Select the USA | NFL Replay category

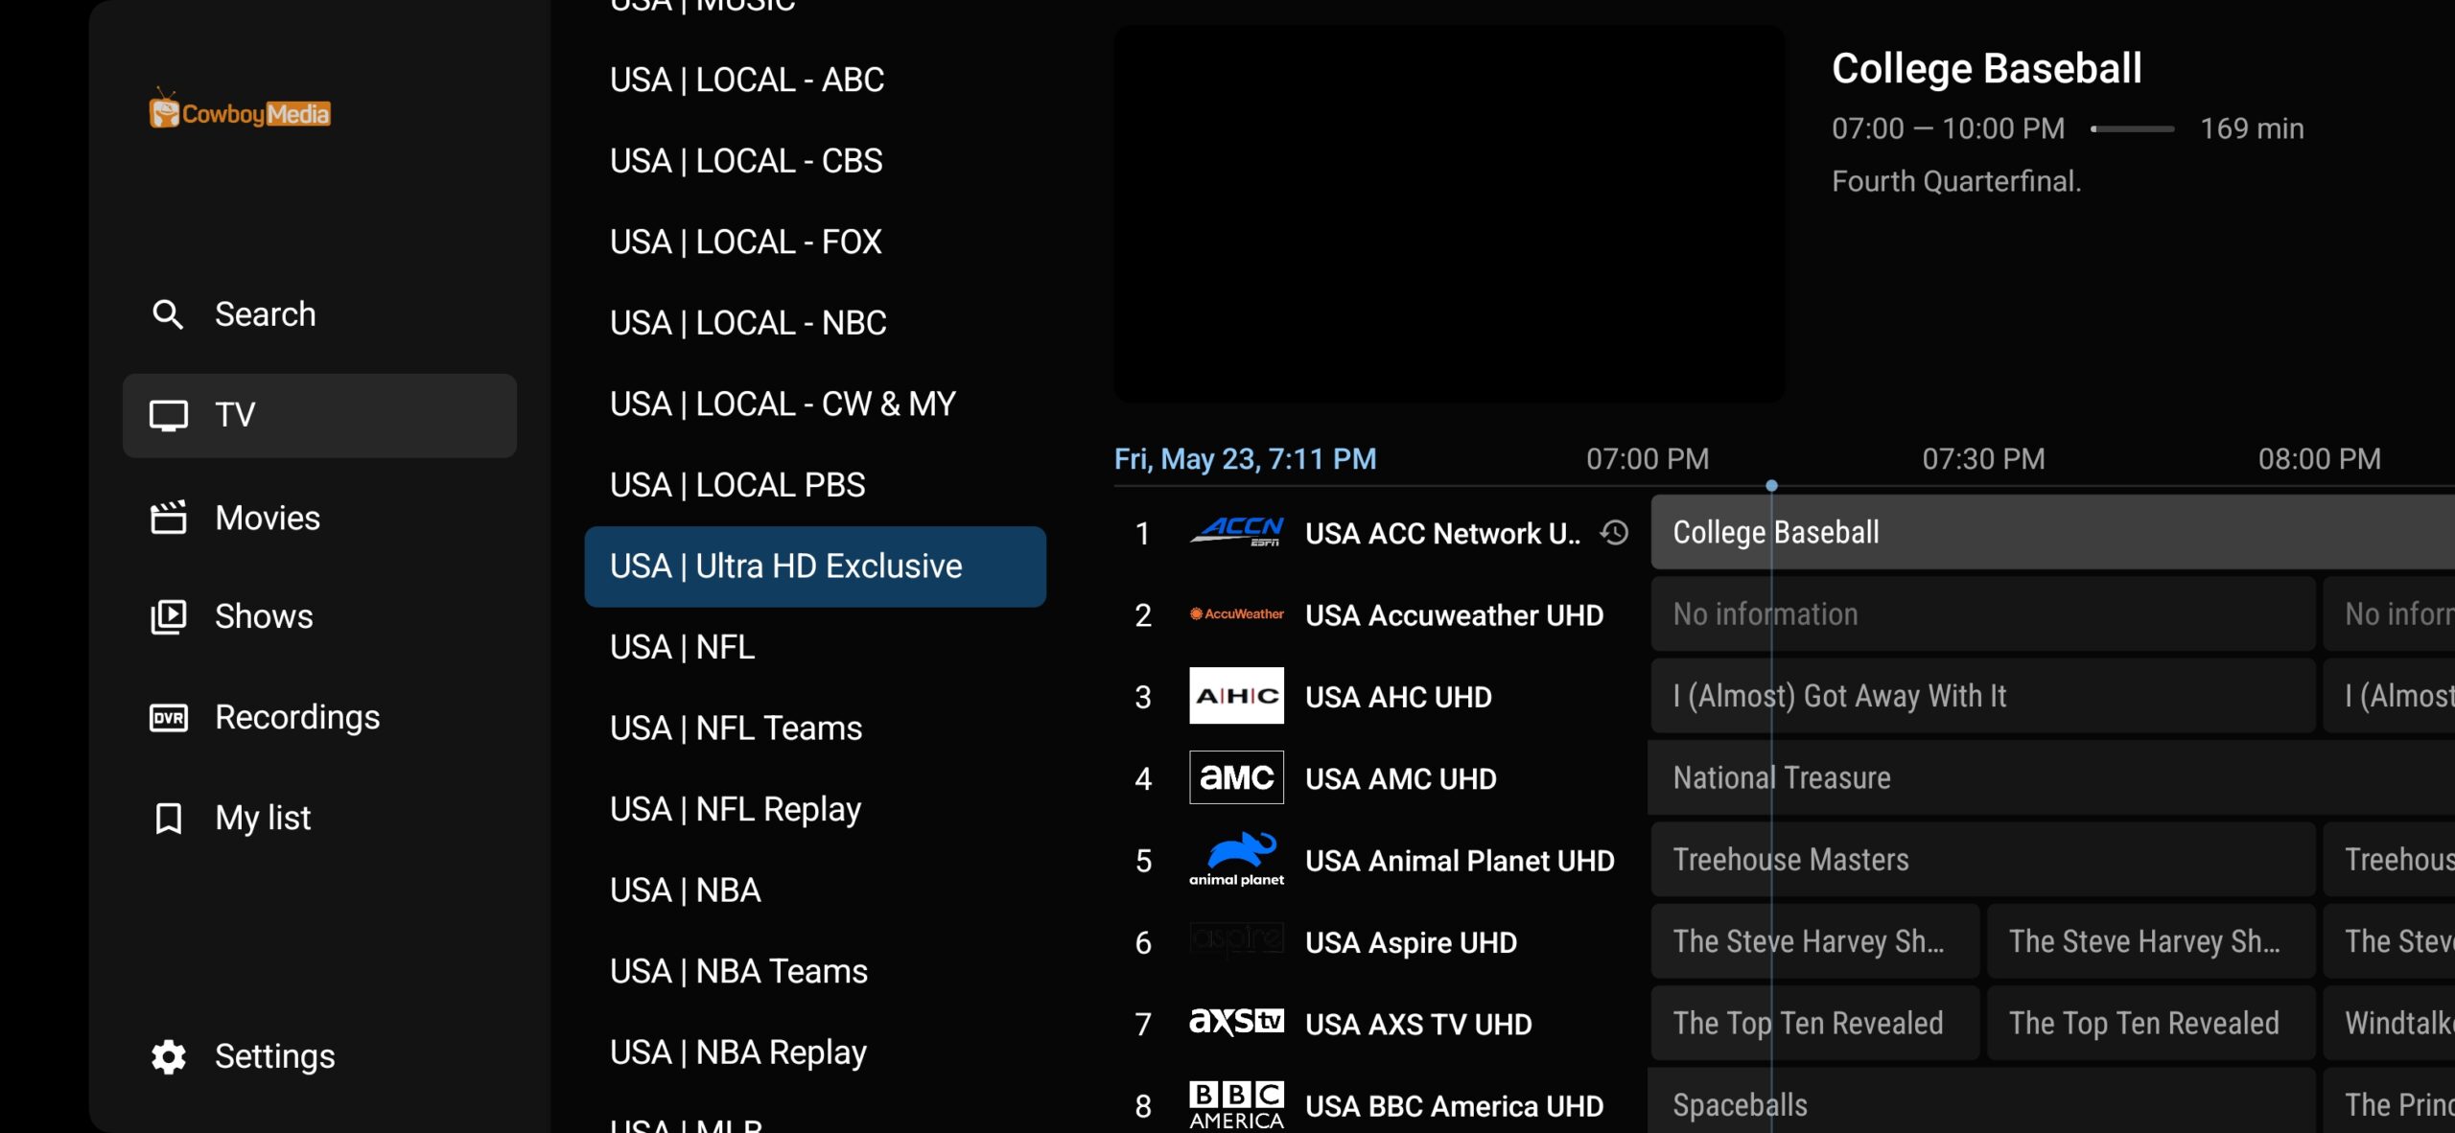click(x=815, y=809)
